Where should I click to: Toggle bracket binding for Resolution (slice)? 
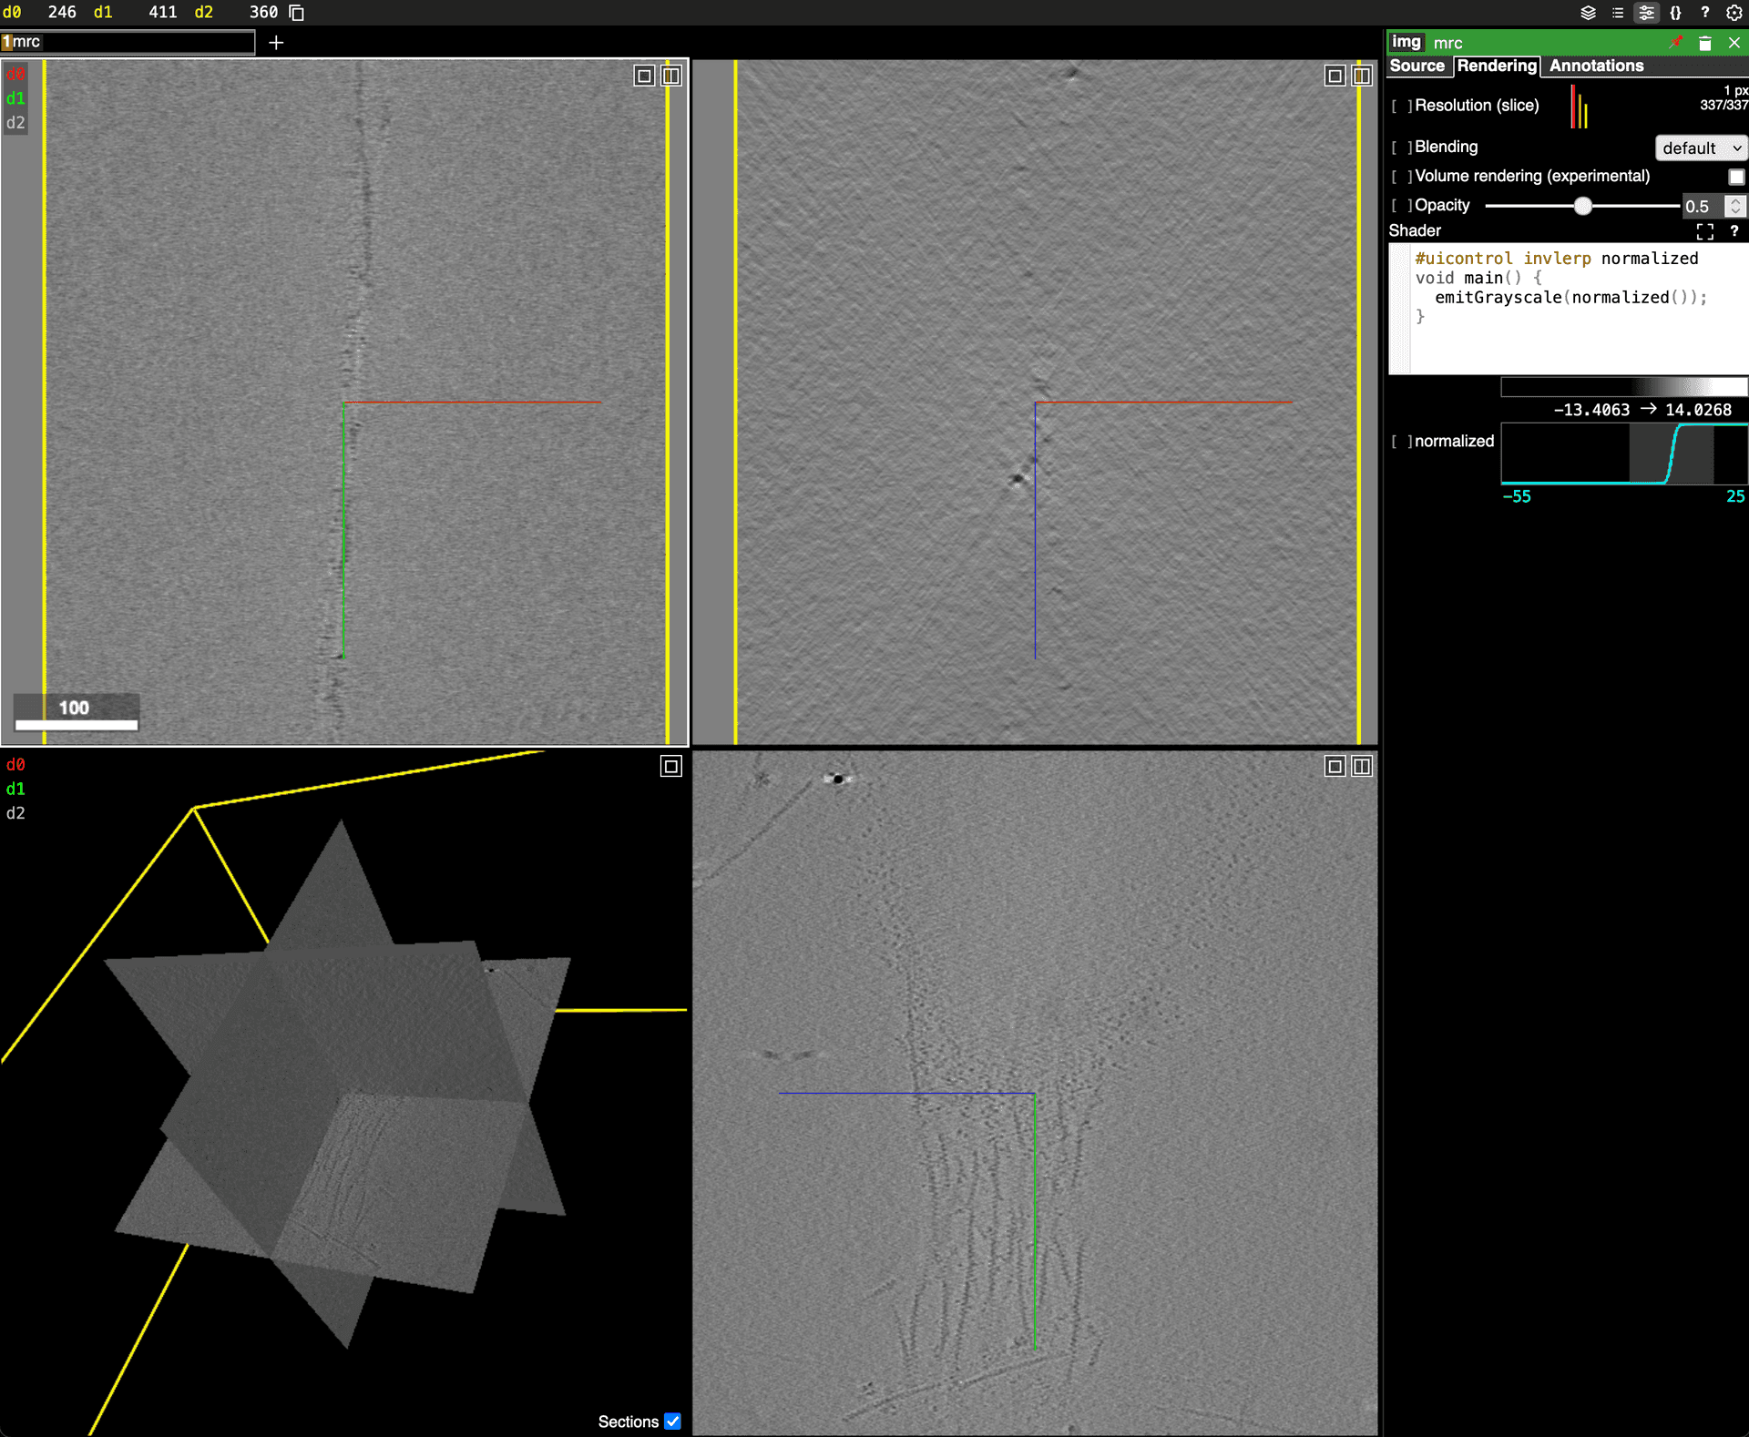(x=1402, y=106)
